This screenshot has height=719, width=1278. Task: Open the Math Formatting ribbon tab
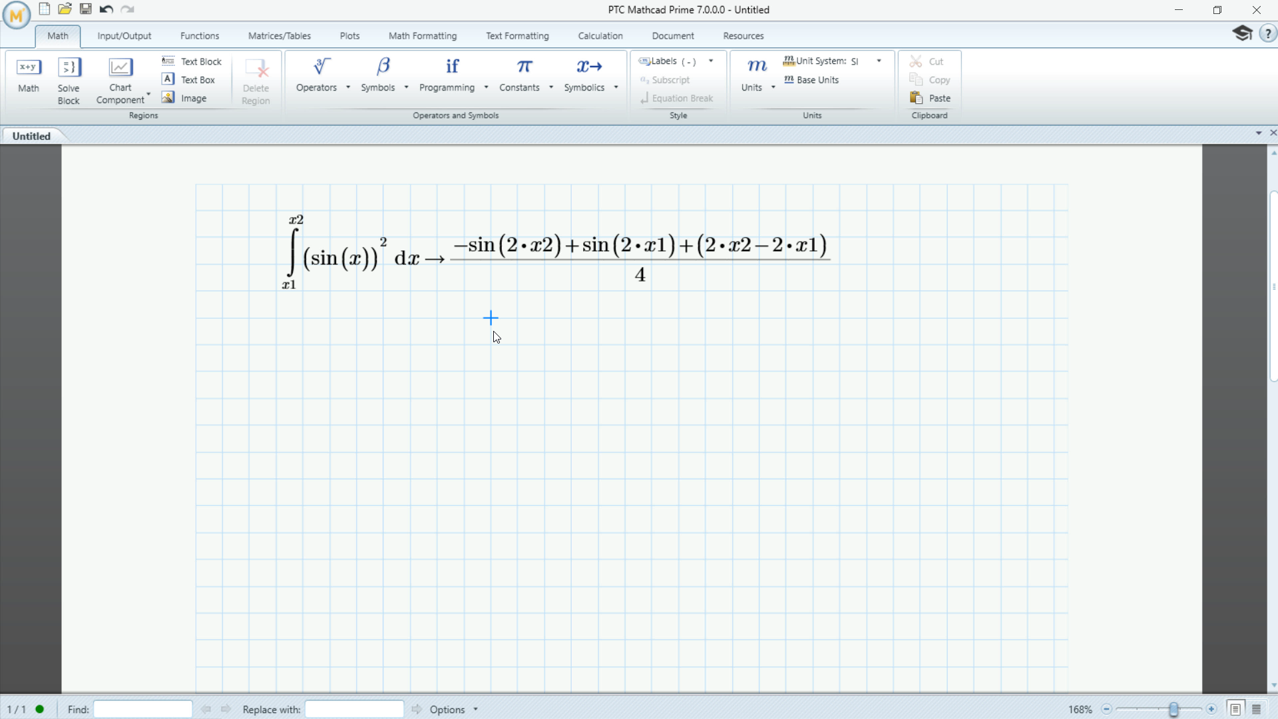[423, 36]
